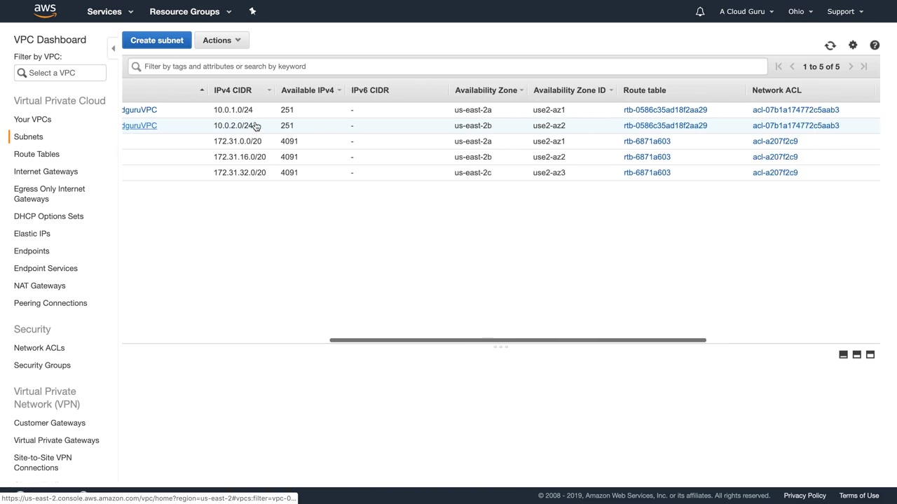Image resolution: width=897 pixels, height=504 pixels.
Task: Click the pin shortcut icon in navbar
Action: 252,11
